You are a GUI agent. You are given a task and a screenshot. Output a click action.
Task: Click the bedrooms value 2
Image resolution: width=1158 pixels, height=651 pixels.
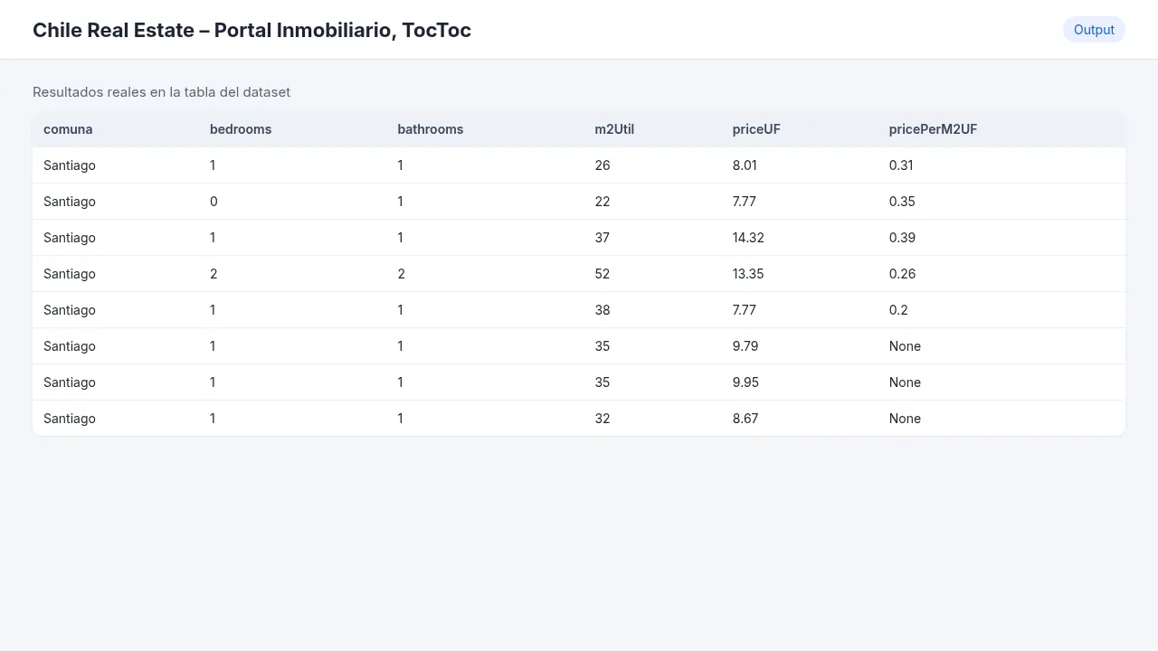point(214,274)
